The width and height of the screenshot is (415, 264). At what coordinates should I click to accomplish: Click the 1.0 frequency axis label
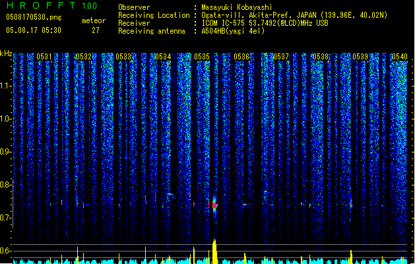6,119
